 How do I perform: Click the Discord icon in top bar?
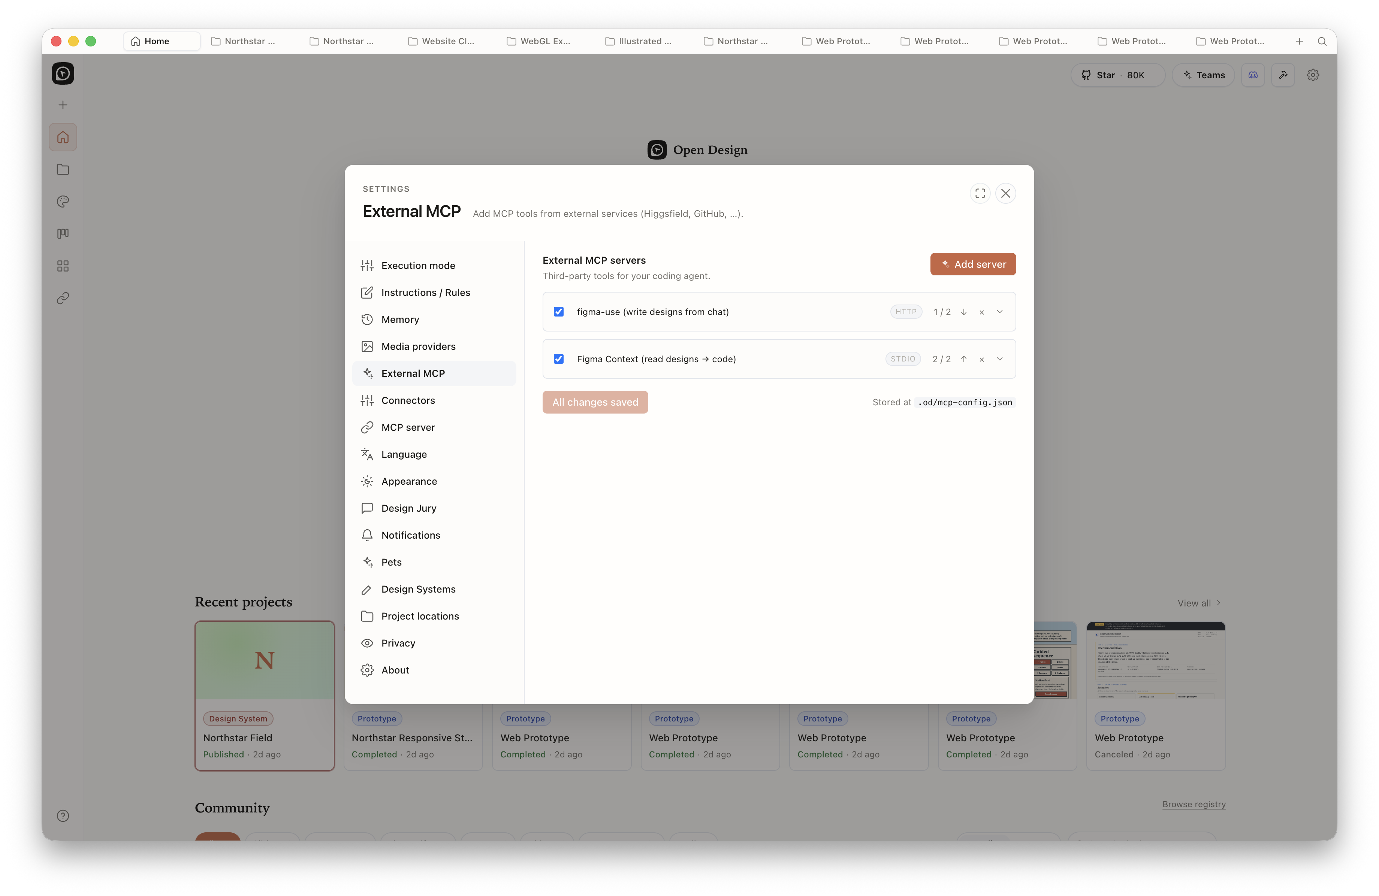point(1253,75)
